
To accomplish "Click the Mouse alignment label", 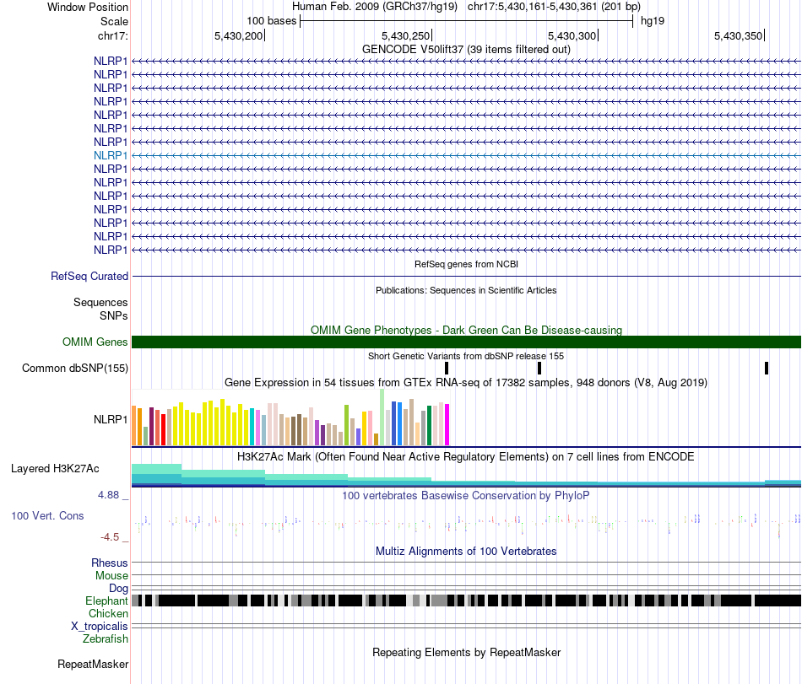I will [x=111, y=576].
